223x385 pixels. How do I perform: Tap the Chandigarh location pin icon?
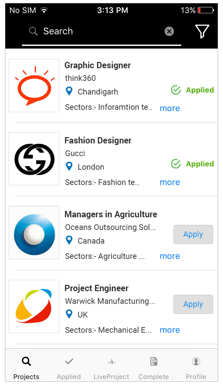tap(69, 91)
